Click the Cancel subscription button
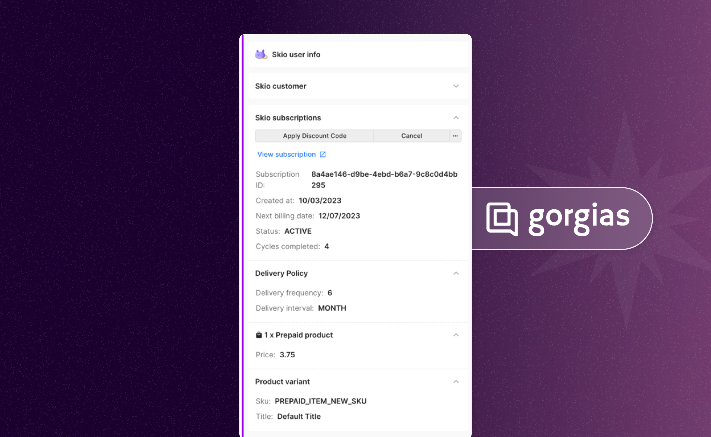This screenshot has width=711, height=437. click(x=411, y=136)
